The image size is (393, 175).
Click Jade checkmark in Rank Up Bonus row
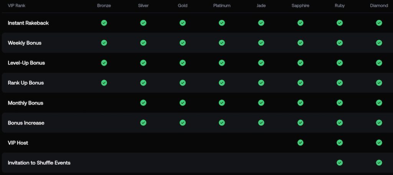(261, 83)
